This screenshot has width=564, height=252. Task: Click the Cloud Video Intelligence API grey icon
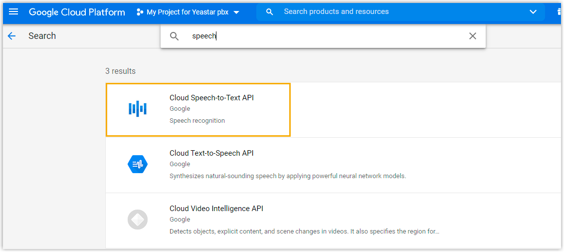[x=138, y=220]
